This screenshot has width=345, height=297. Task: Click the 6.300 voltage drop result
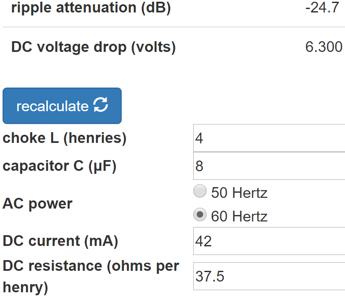click(324, 47)
